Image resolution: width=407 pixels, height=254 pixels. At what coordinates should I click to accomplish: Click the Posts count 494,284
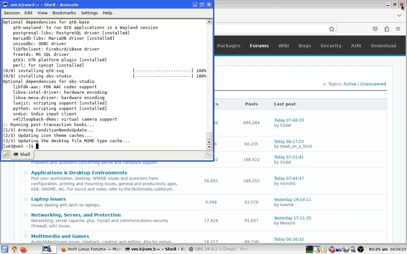point(251,123)
